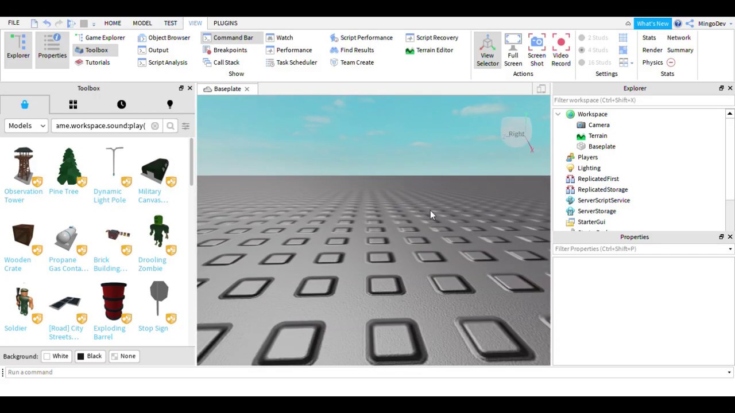Select Lighting in Explorer

click(589, 168)
